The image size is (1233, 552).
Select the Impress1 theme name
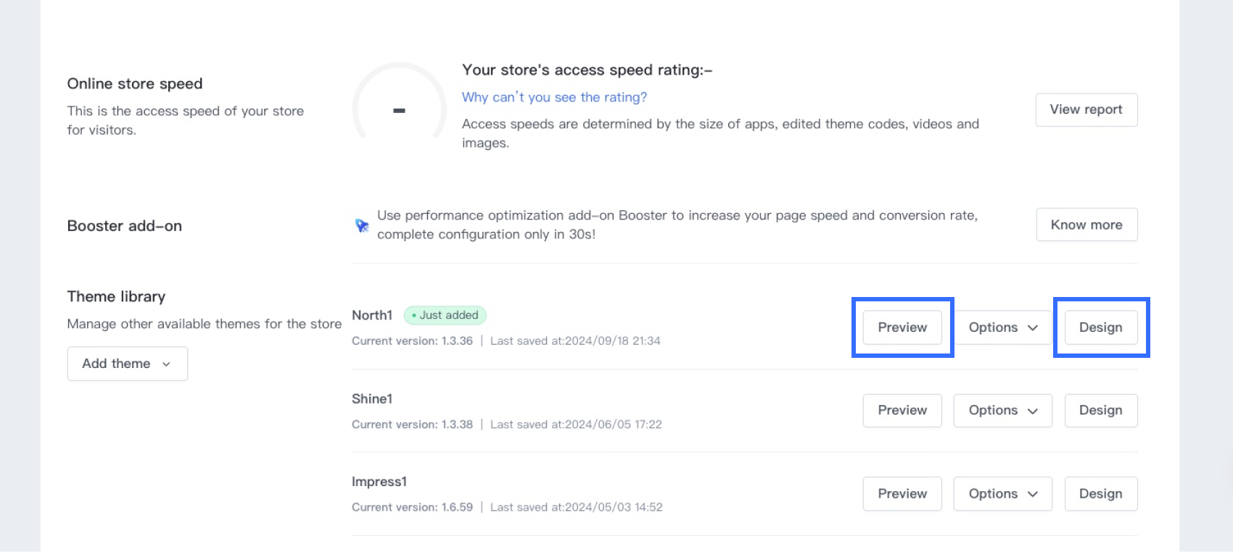click(379, 482)
